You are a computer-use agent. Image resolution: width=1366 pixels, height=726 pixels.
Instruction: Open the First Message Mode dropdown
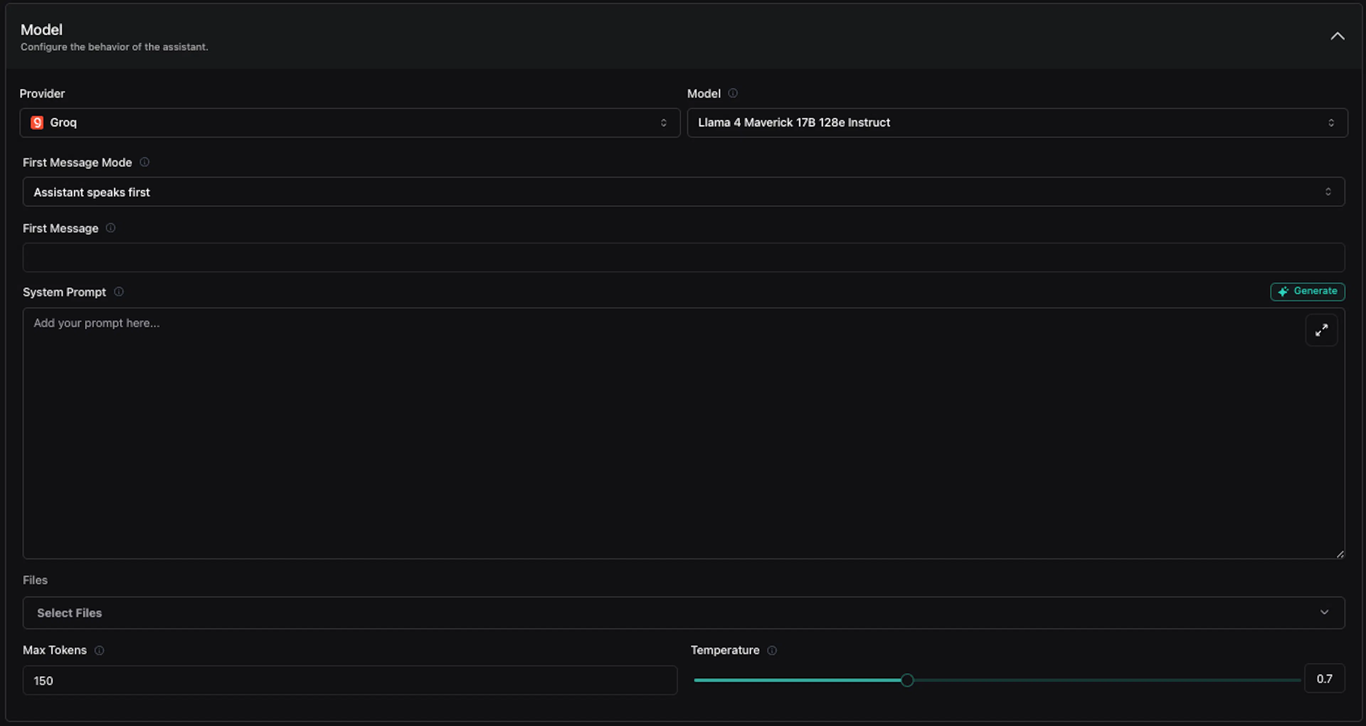pyautogui.click(x=683, y=192)
